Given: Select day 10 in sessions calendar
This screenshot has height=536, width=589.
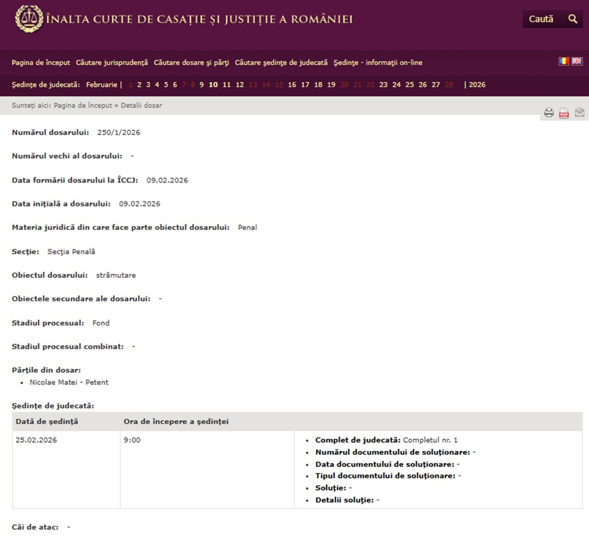Looking at the screenshot, I should click(213, 85).
